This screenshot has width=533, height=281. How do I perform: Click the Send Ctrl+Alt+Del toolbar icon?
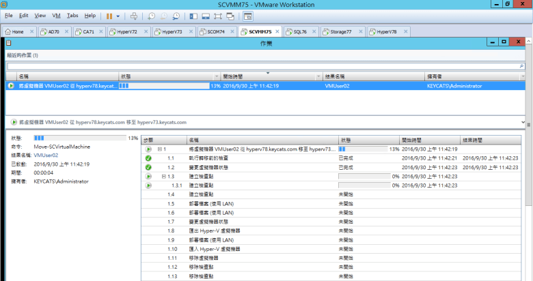(x=134, y=15)
